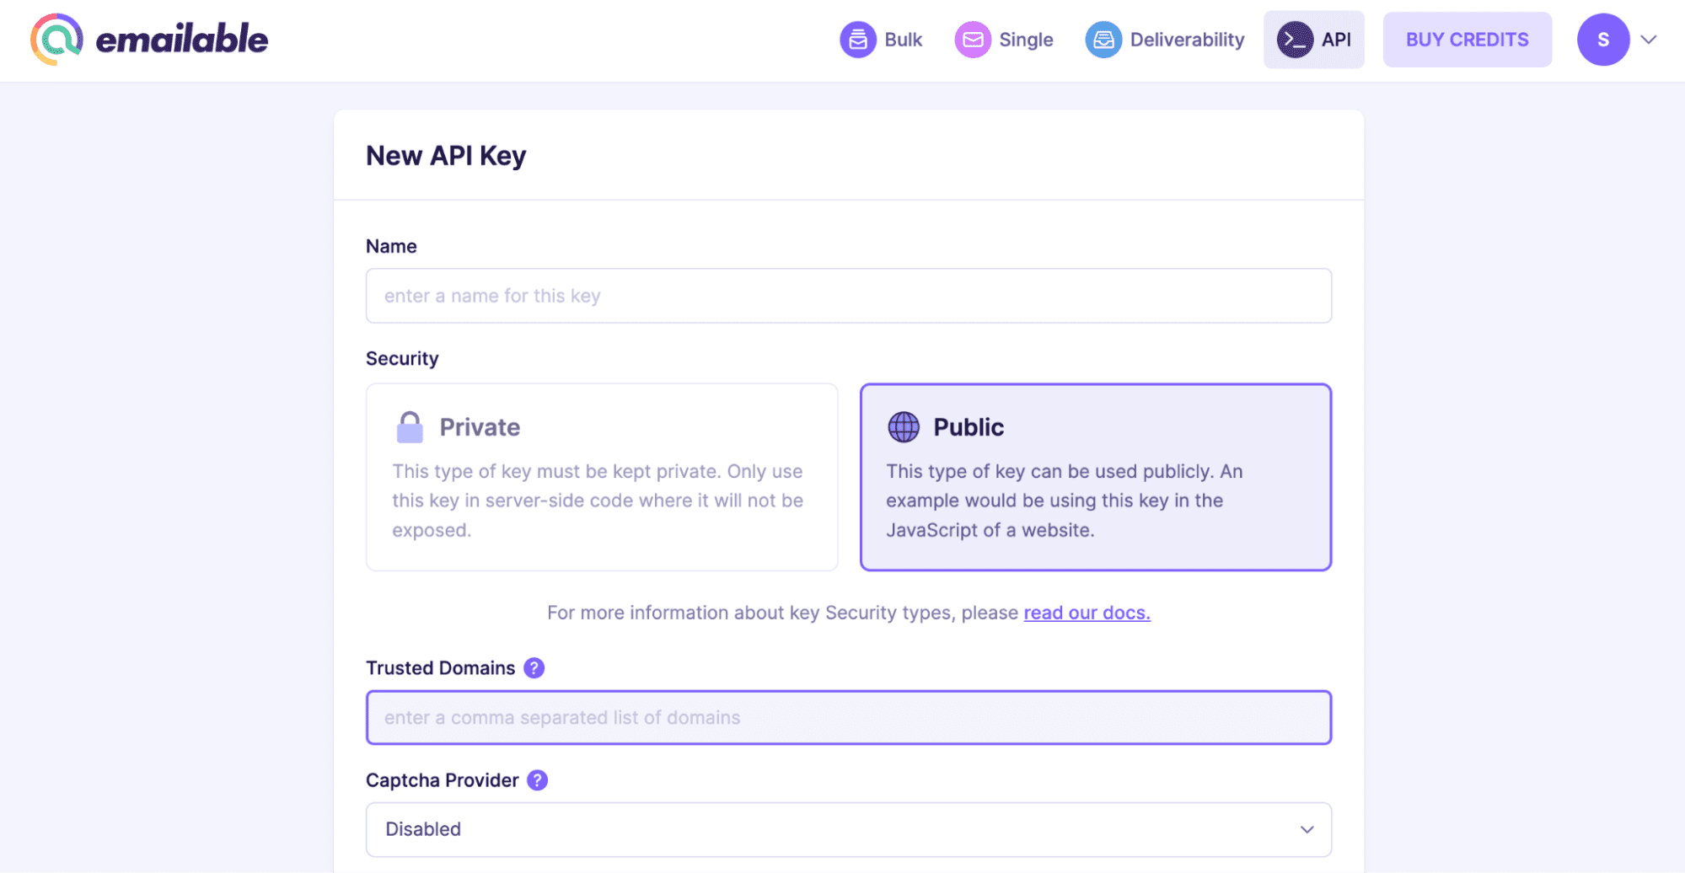This screenshot has height=873, width=1685.
Task: Click the BUY CREDITS button
Action: tap(1466, 40)
